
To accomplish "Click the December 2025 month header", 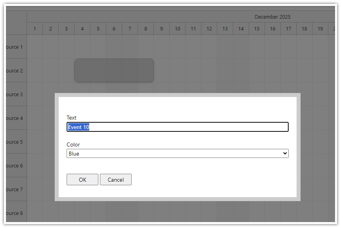I will 272,17.
